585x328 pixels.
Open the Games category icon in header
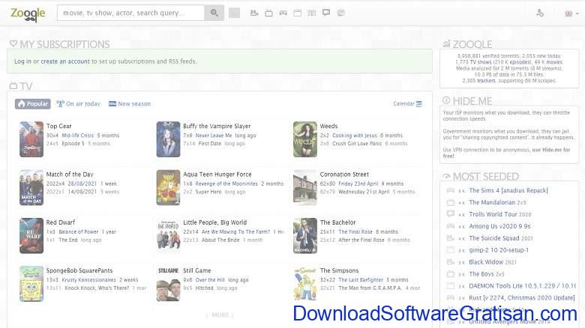point(283,13)
